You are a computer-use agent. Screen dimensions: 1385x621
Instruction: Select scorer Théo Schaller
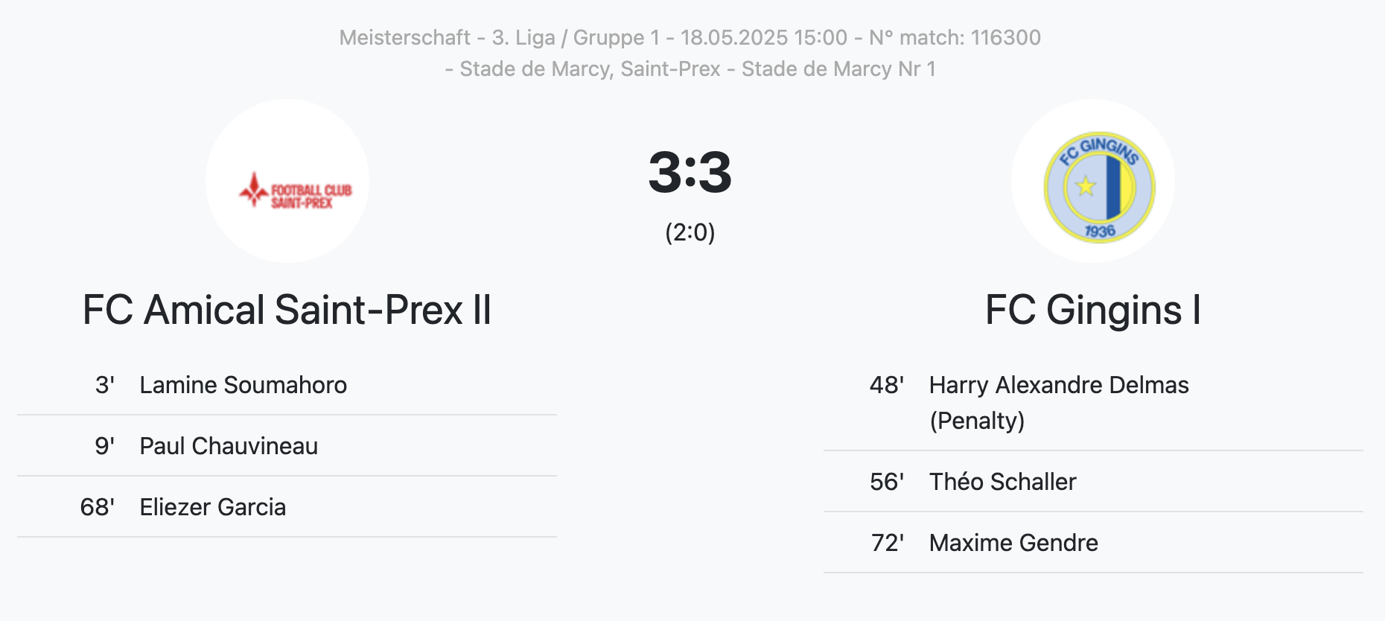pos(1002,482)
